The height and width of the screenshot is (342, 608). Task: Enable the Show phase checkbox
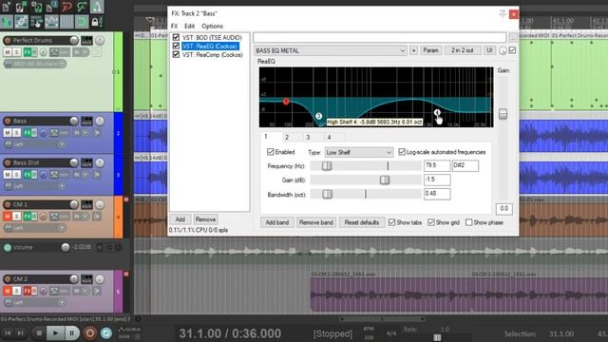pyautogui.click(x=469, y=222)
